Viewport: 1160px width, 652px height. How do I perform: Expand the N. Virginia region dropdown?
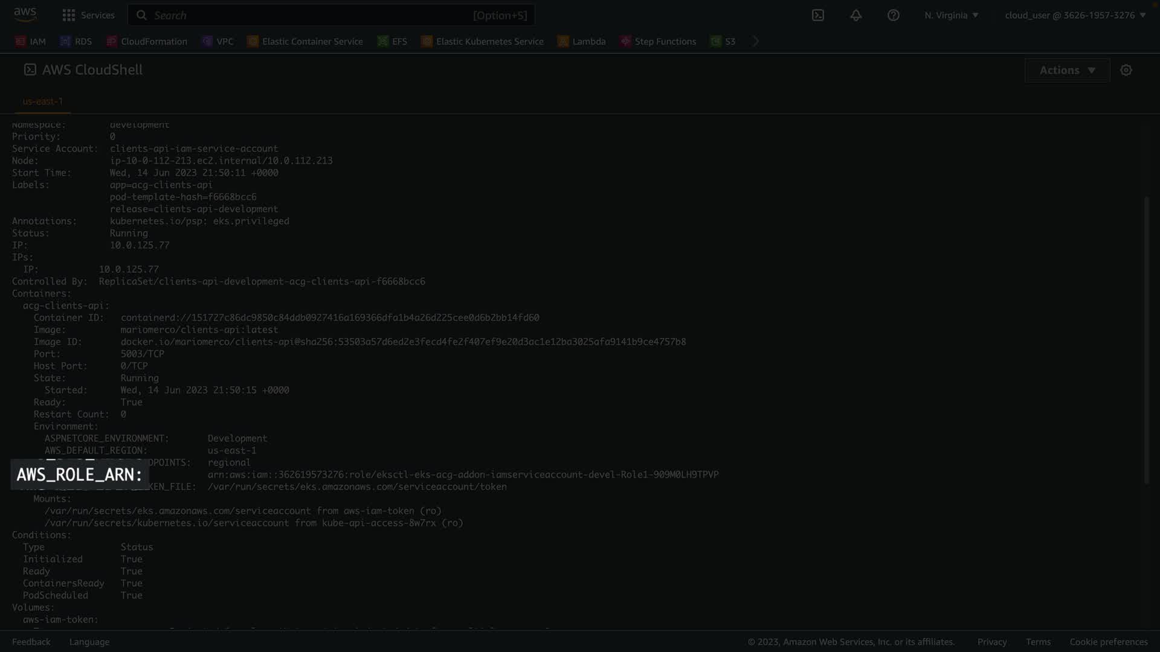951,15
